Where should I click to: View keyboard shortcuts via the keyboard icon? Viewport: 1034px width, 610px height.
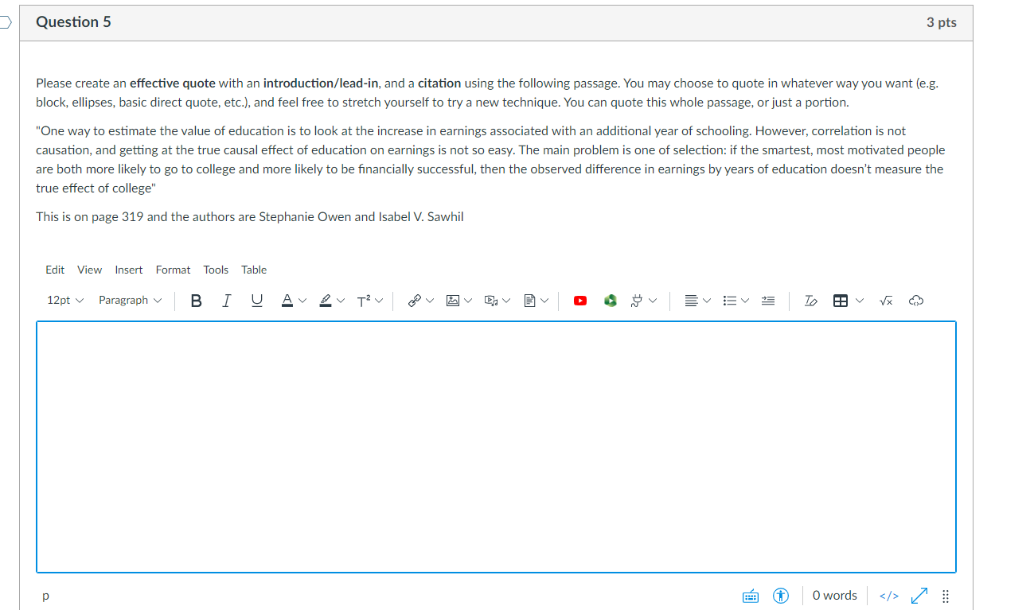(751, 596)
